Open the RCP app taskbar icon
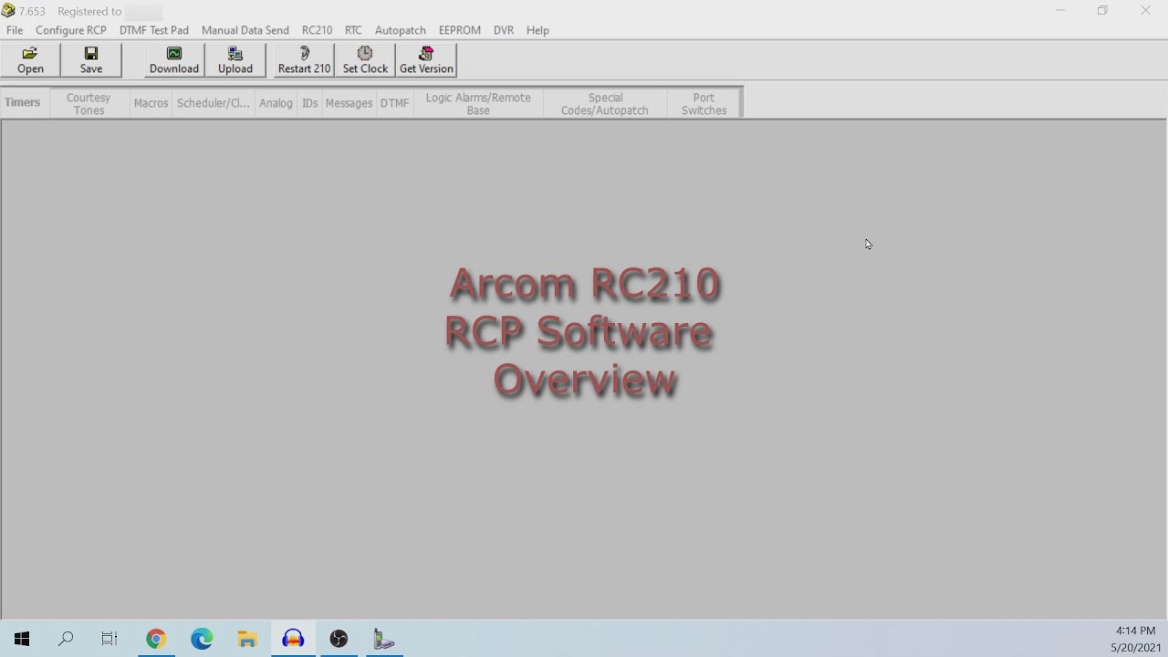Screen dimensions: 1168x657 pos(384,639)
